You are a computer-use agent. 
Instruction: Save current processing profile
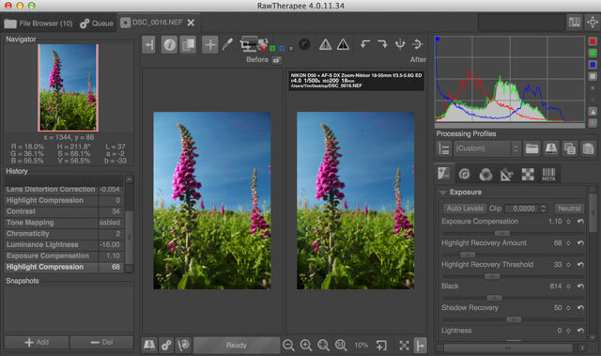(551, 148)
